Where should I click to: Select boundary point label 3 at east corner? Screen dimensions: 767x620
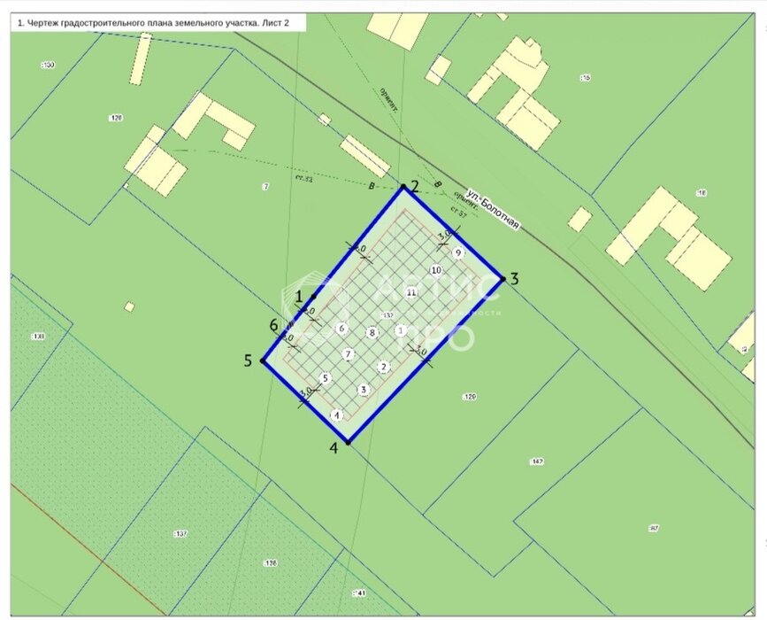(x=514, y=279)
